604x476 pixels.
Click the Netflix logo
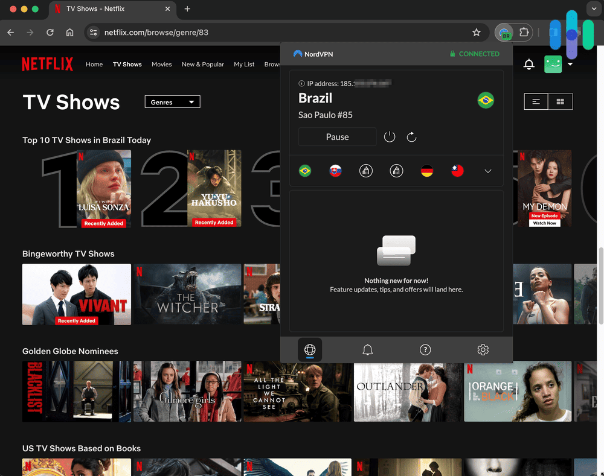48,64
